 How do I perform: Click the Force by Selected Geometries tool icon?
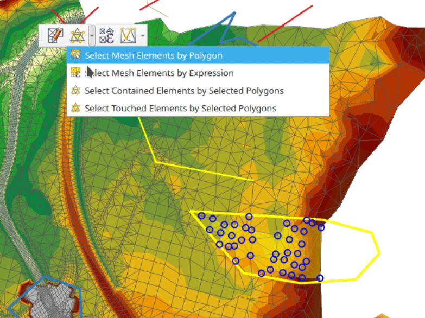128,35
